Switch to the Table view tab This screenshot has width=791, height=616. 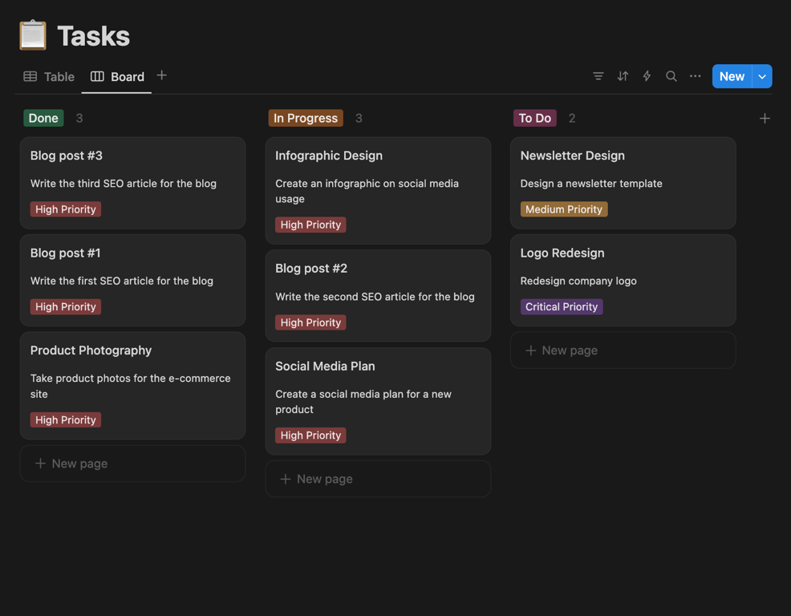(49, 77)
